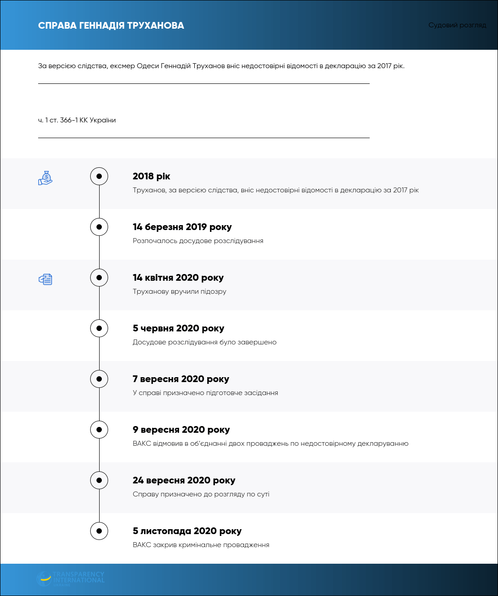Click the СПРАВА ГЕННАДІЯ ТРУХАНОВА title
498x596 pixels.
pos(111,26)
